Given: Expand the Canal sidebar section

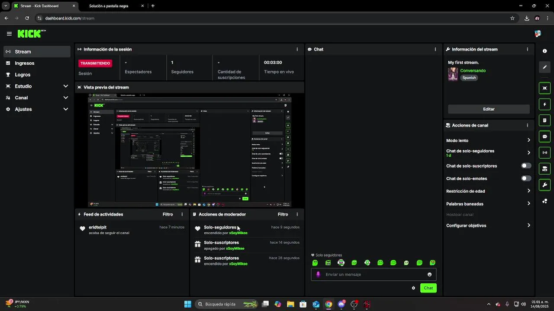Looking at the screenshot, I should point(66,98).
